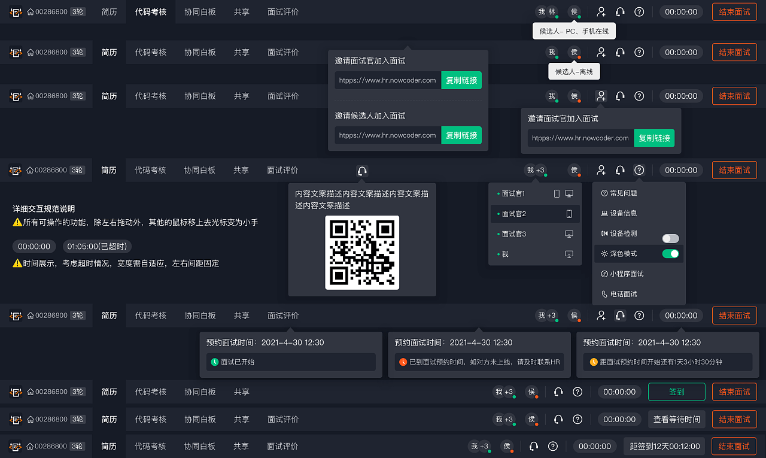The image size is (766, 458).
Task: Click 侯 avatar above 候选人-离线 tooltip
Action: (574, 52)
